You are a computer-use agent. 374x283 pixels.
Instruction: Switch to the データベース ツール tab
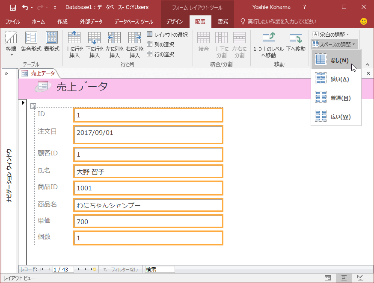pyautogui.click(x=134, y=22)
